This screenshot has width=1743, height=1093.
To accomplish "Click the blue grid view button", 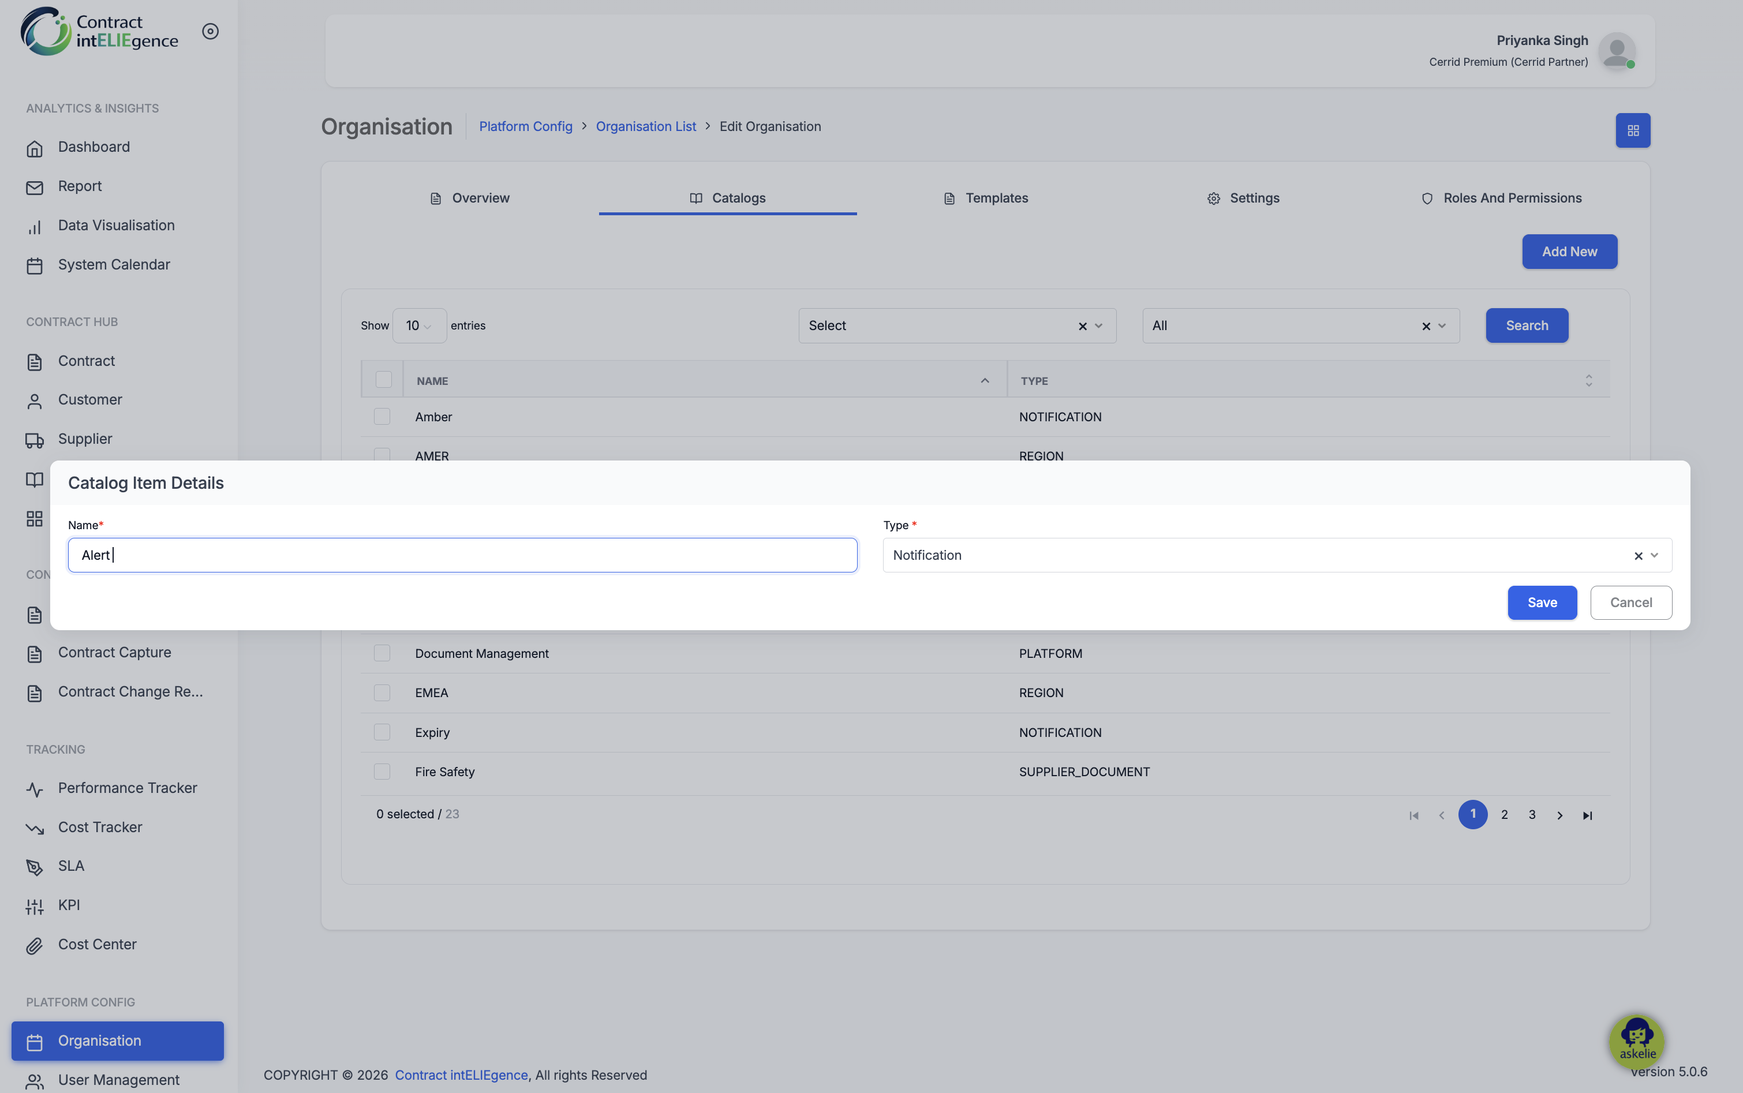I will pos(1633,130).
